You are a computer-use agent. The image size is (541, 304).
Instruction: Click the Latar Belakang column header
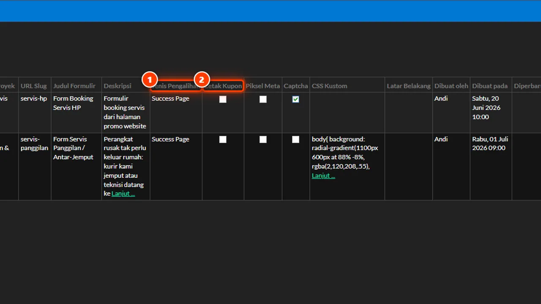click(x=409, y=86)
